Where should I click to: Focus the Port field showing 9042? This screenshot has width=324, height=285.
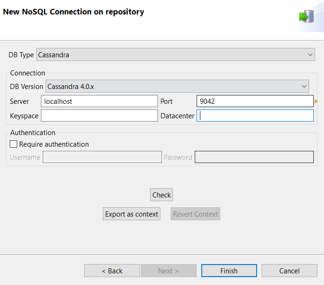point(255,101)
